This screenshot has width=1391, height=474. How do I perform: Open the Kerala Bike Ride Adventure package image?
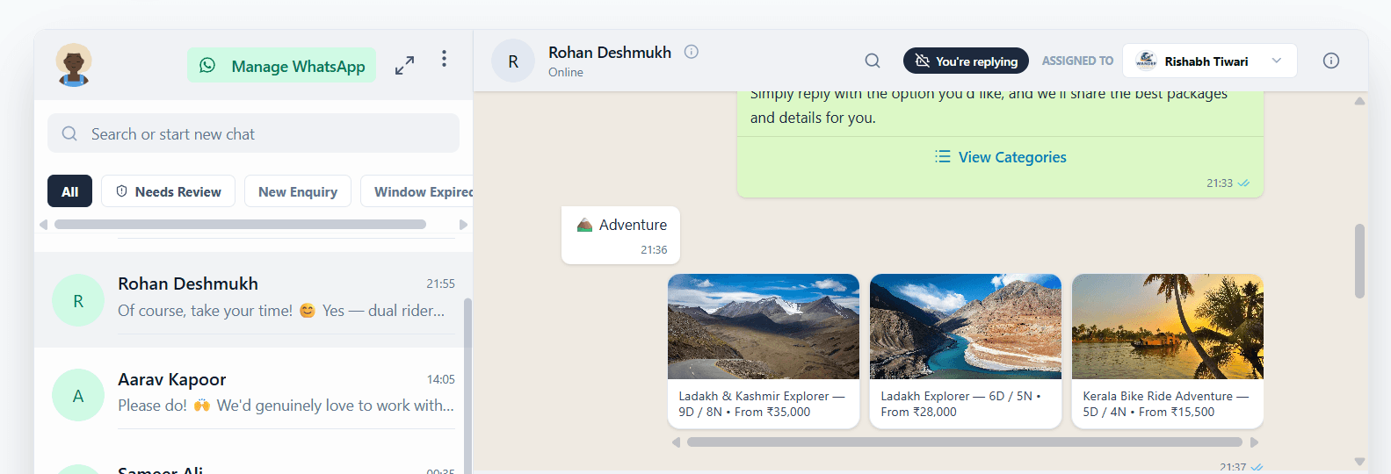click(1168, 327)
